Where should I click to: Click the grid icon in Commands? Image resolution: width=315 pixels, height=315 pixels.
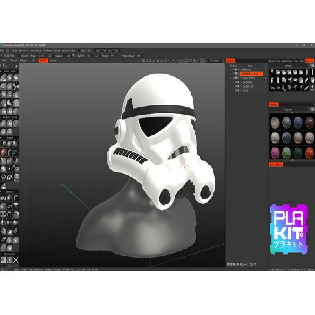pos(3,260)
